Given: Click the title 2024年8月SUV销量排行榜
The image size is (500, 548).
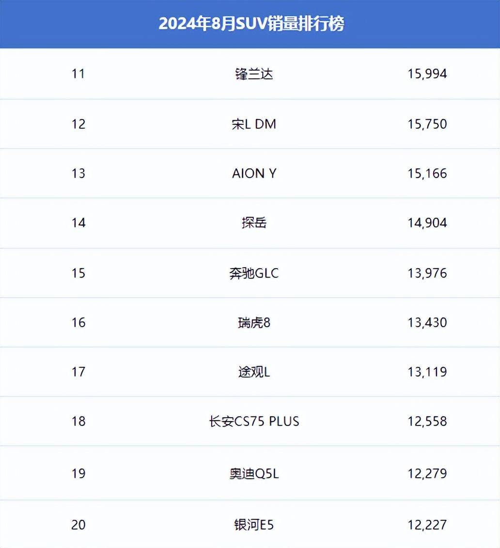Looking at the screenshot, I should [251, 24].
